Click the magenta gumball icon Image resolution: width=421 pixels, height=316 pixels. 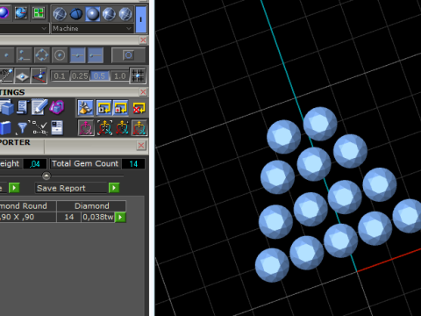coord(86,128)
